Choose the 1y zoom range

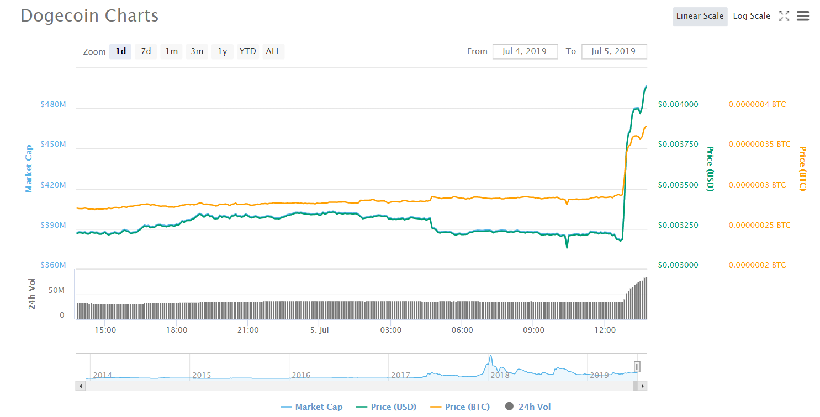(x=222, y=51)
